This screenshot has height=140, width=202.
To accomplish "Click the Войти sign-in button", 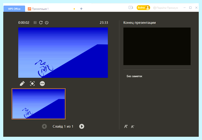I will pos(143,8).
